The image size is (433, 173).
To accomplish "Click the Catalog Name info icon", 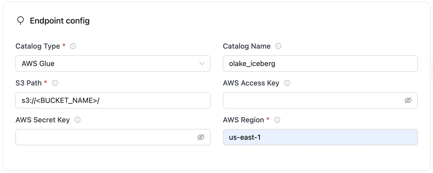I will (279, 46).
